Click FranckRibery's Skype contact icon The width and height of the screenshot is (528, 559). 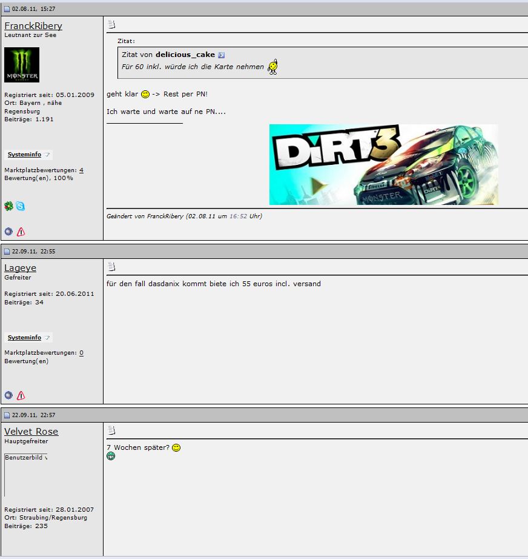click(x=21, y=206)
